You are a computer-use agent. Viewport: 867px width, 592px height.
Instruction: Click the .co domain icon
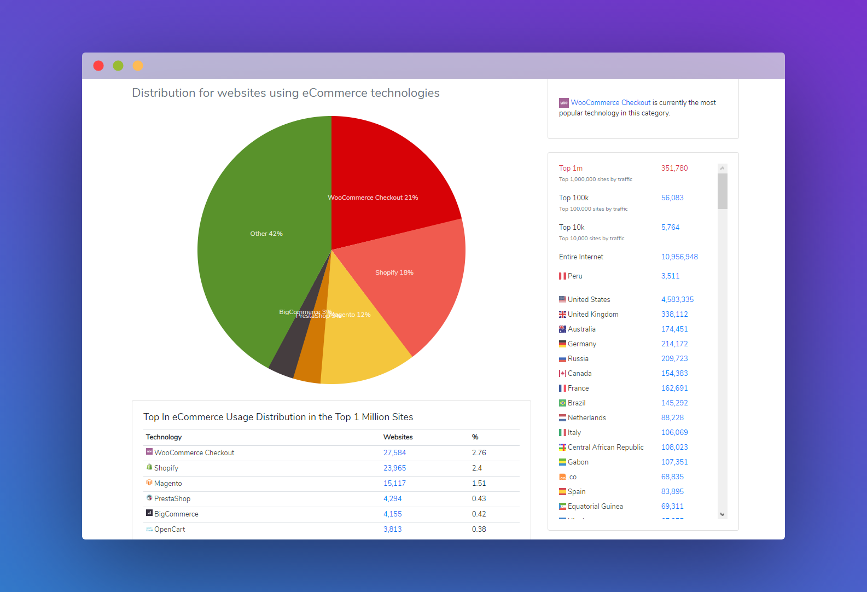[x=562, y=477]
